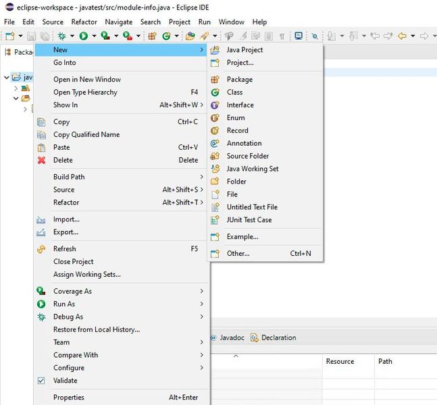The image size is (437, 405).
Task: Click the Forward arrow toolbar icon
Action: pos(424,36)
